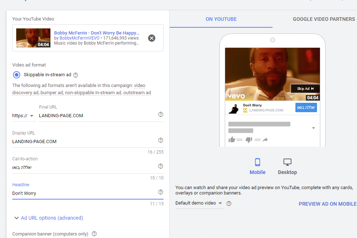Switch to the ON YOUTUBE tab

click(221, 19)
